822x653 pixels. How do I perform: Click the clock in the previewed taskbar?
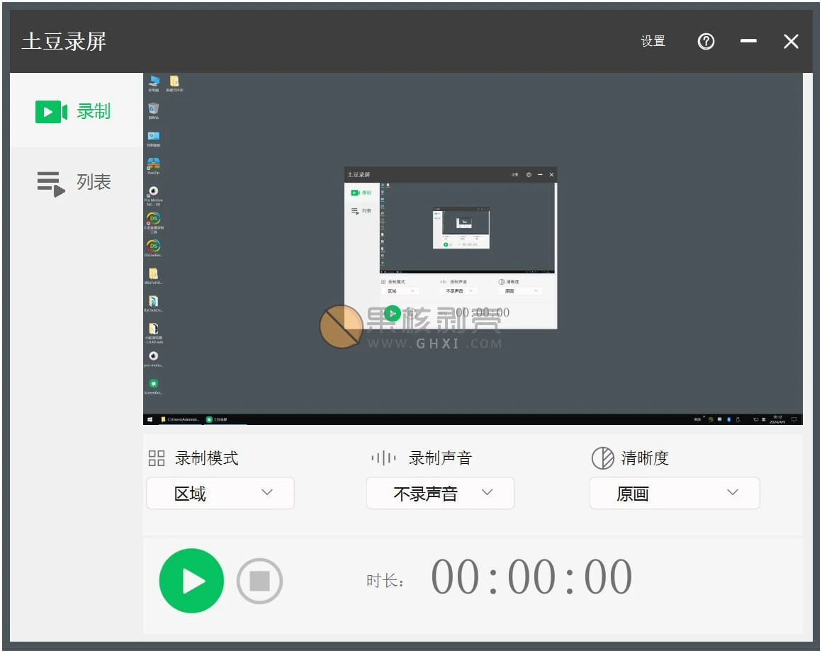tap(777, 419)
